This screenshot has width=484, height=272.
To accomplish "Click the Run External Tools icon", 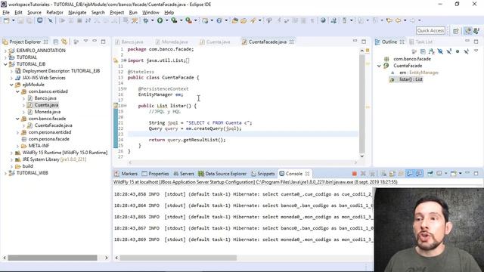I will 188,20.
